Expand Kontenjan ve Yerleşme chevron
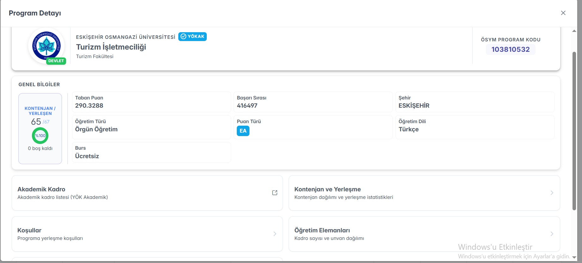This screenshot has height=263, width=582. coord(552,193)
